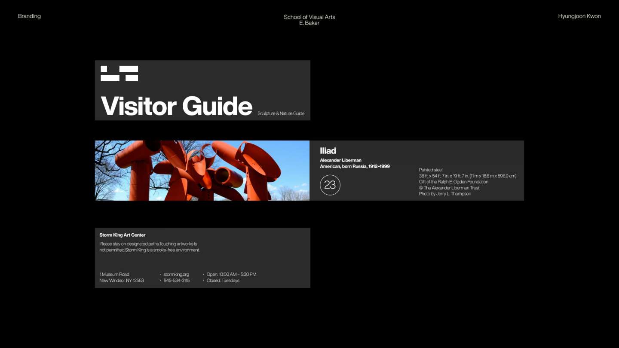Click the circled number 23 badge
The height and width of the screenshot is (348, 619).
tap(330, 185)
